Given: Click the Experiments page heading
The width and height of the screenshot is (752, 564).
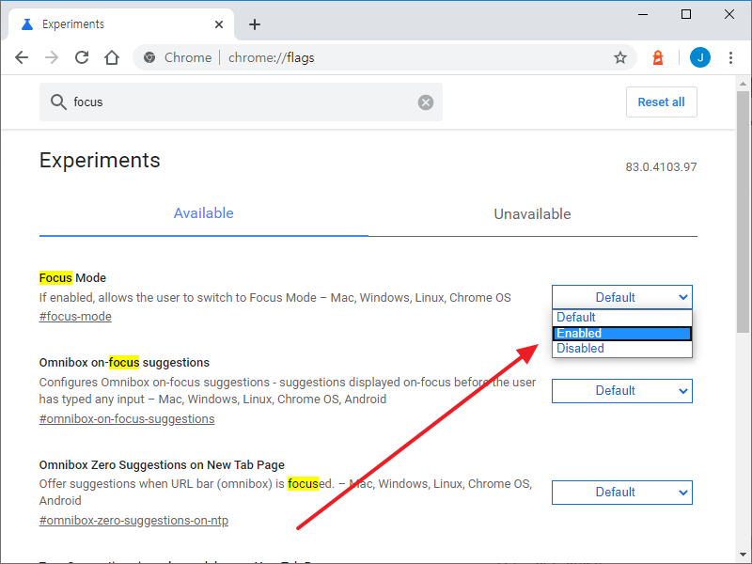Looking at the screenshot, I should (x=100, y=160).
